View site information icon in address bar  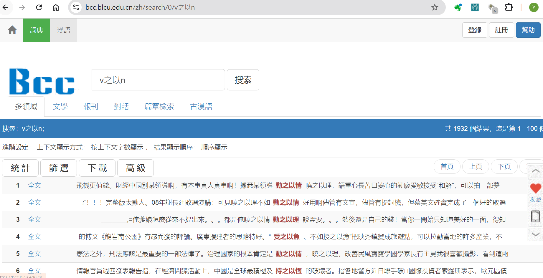point(76,7)
